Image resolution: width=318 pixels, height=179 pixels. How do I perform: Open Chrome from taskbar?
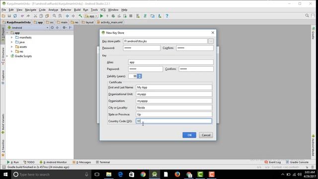(143, 175)
